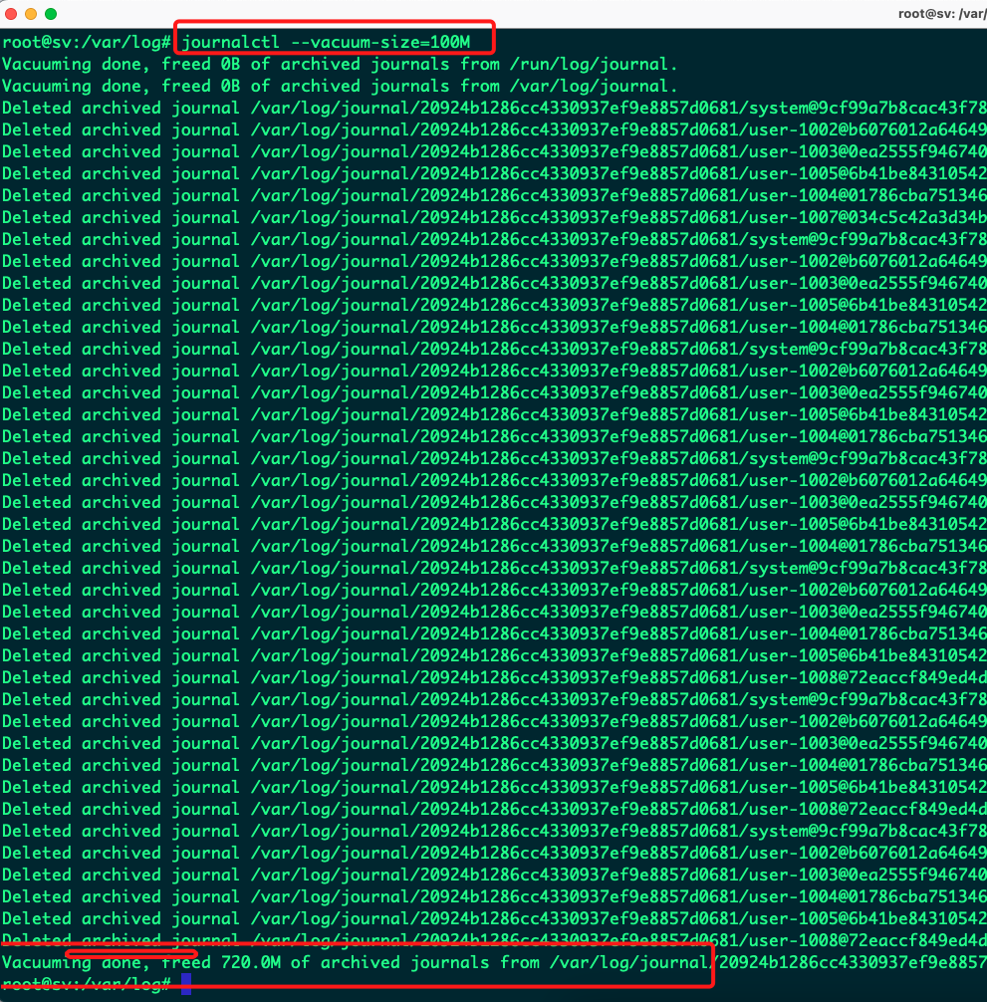Click the yellow minimize window button

coord(31,14)
